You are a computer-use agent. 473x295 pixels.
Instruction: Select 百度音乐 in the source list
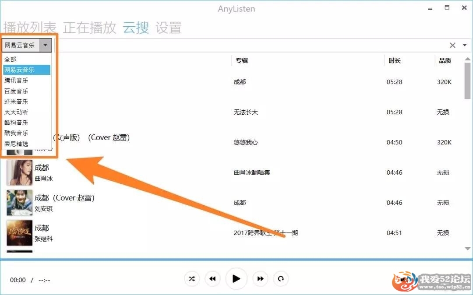(x=27, y=91)
